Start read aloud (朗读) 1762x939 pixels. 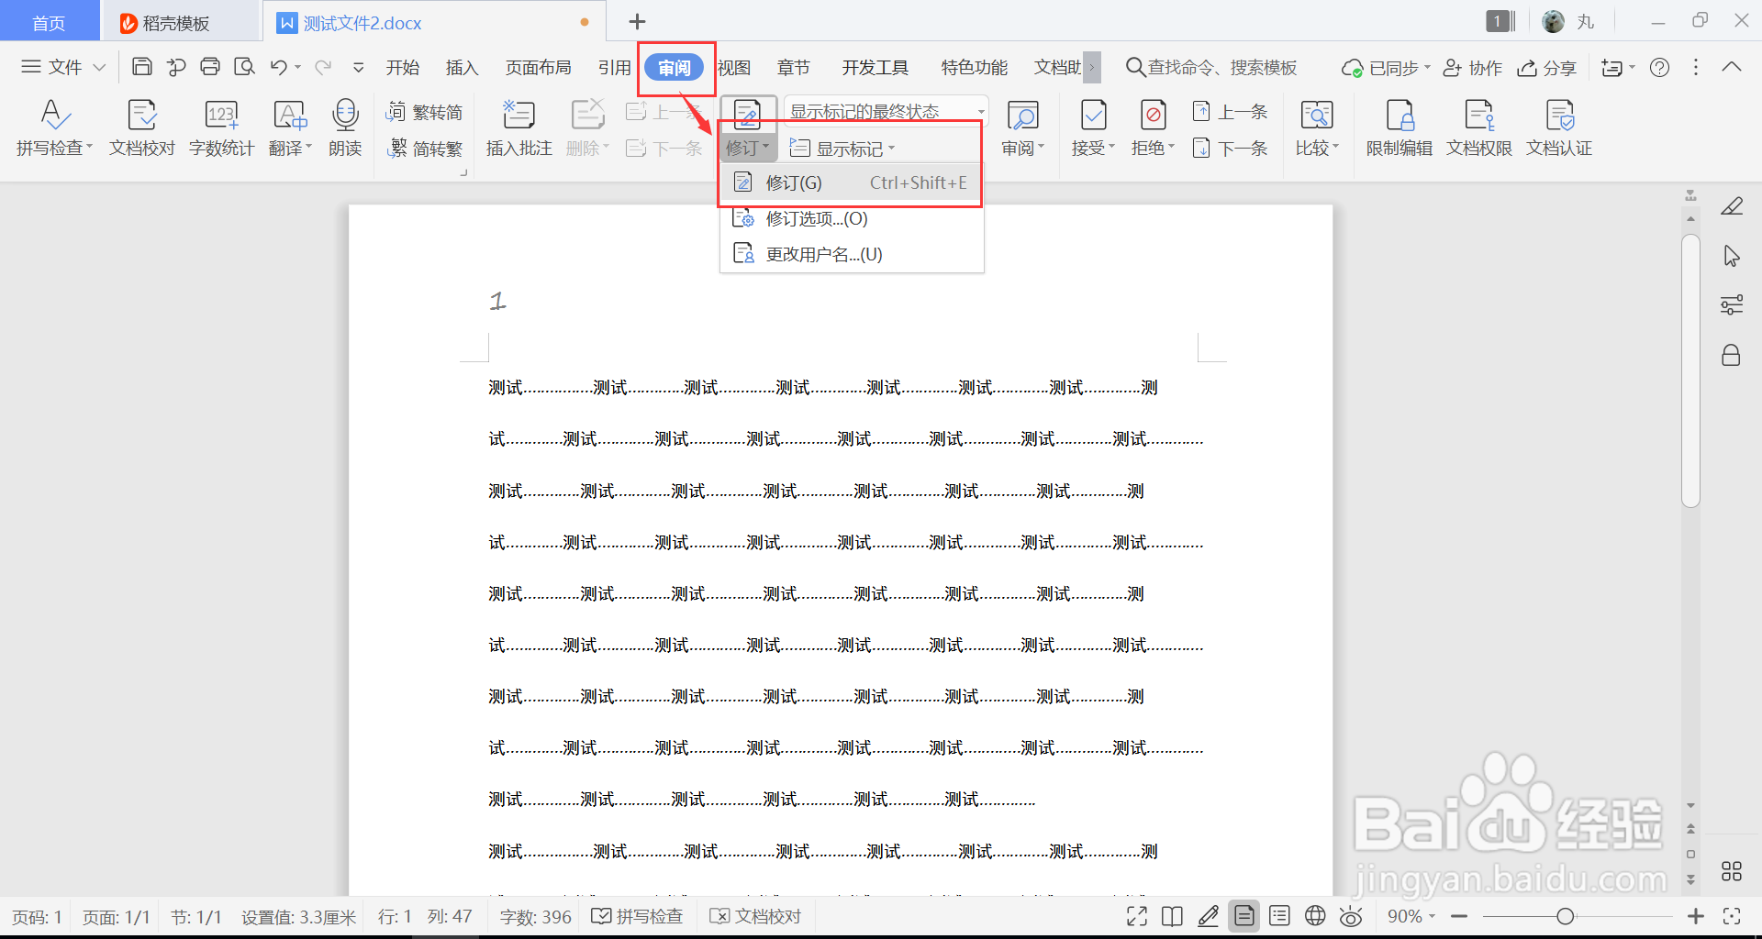(x=345, y=127)
